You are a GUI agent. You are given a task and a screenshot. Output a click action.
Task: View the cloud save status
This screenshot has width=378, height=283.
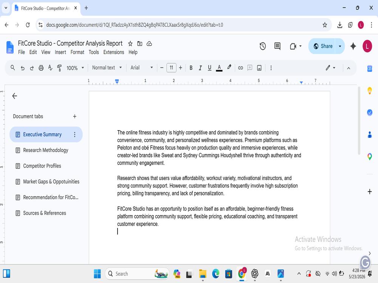point(149,43)
